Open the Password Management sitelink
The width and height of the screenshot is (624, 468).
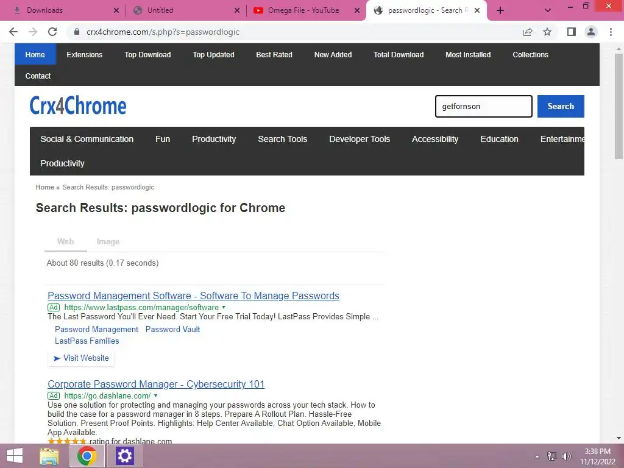tap(97, 329)
